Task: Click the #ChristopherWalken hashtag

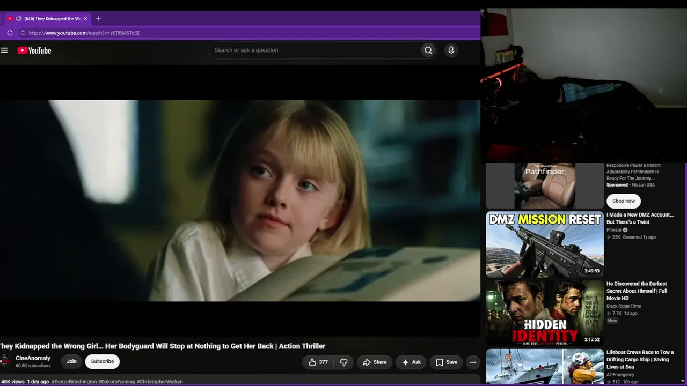Action: point(160,382)
